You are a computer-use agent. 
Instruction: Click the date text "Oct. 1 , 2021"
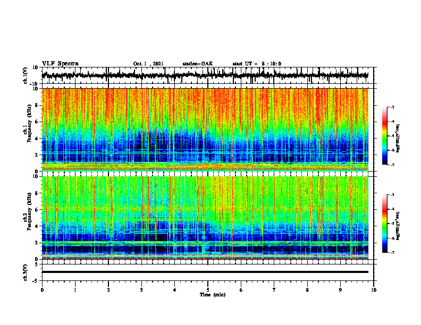(x=148, y=64)
